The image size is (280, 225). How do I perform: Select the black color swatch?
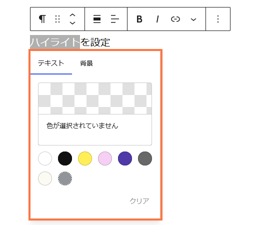[x=65, y=158]
